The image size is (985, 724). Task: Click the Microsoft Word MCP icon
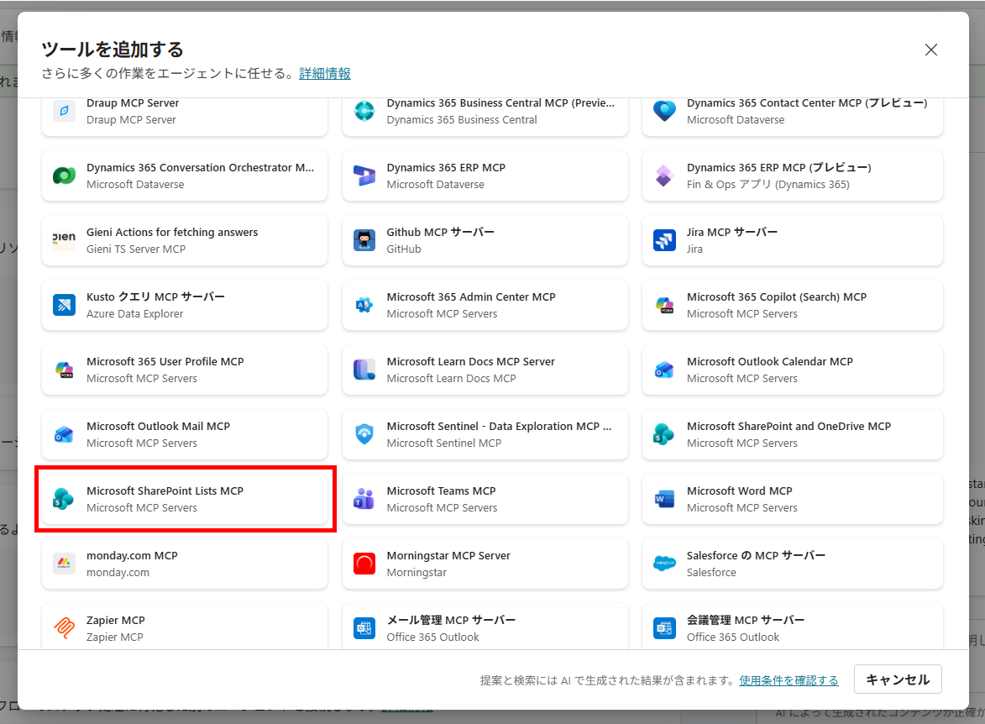click(664, 500)
